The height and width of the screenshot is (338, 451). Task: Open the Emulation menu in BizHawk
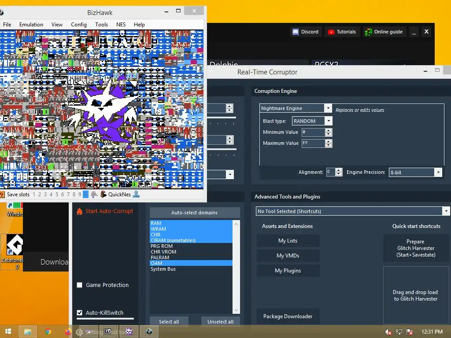coord(31,25)
